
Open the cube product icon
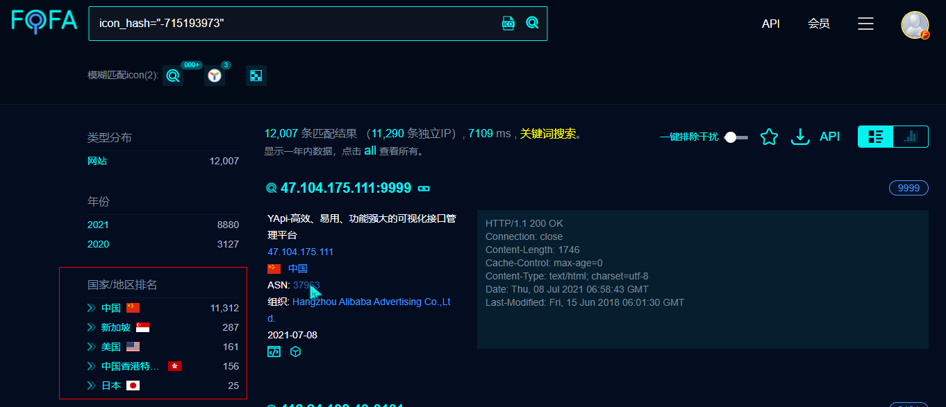(295, 352)
